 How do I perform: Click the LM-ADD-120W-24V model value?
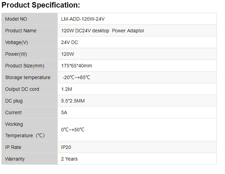click(x=83, y=19)
